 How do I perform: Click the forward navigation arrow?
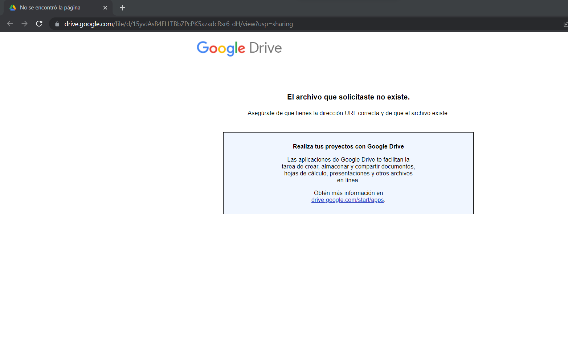click(x=24, y=24)
